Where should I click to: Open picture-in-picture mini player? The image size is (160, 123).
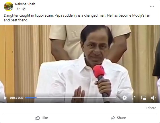point(143,98)
